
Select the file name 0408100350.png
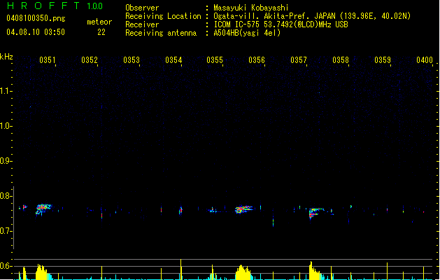(x=36, y=18)
